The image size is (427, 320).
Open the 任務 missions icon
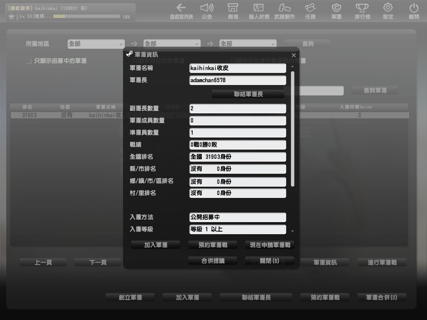pyautogui.click(x=310, y=11)
